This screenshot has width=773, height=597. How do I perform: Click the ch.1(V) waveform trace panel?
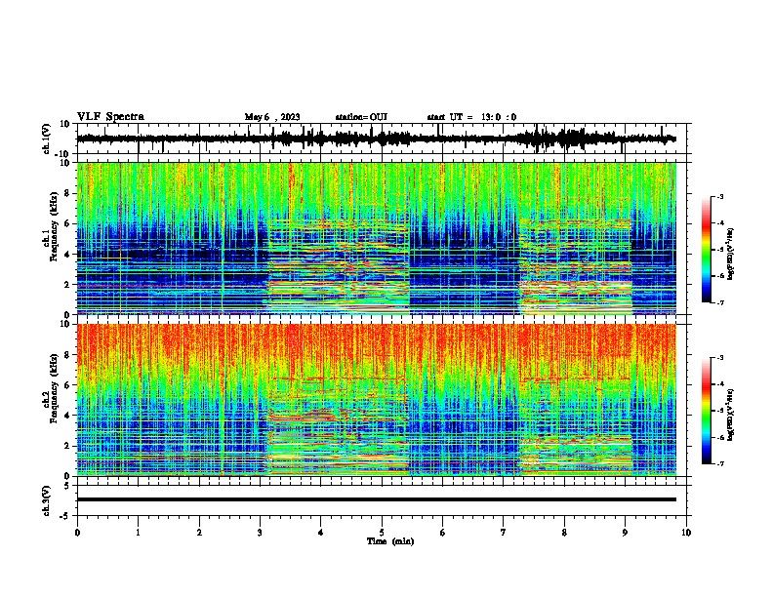pos(384,139)
